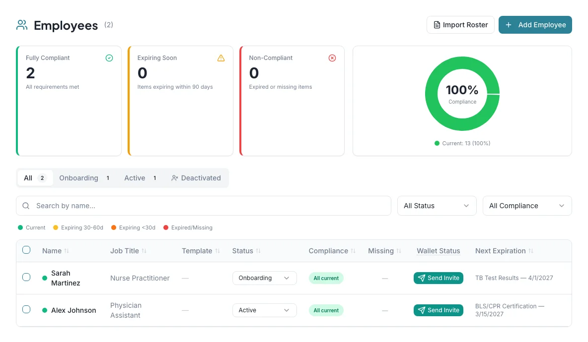The height and width of the screenshot is (342, 588).
Task: Open the All Compliance filter dropdown
Action: coord(527,206)
